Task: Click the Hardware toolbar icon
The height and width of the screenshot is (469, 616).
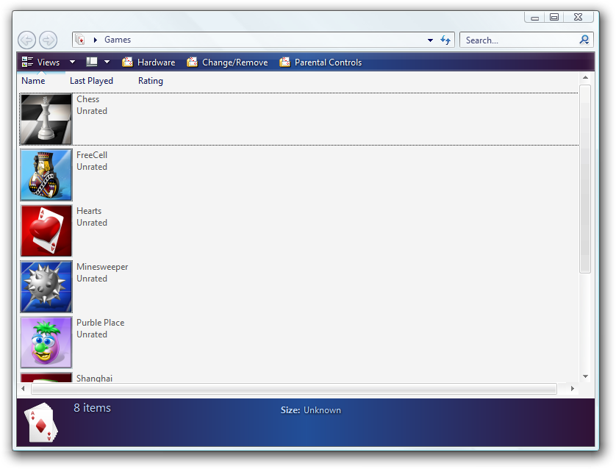Action: click(127, 62)
